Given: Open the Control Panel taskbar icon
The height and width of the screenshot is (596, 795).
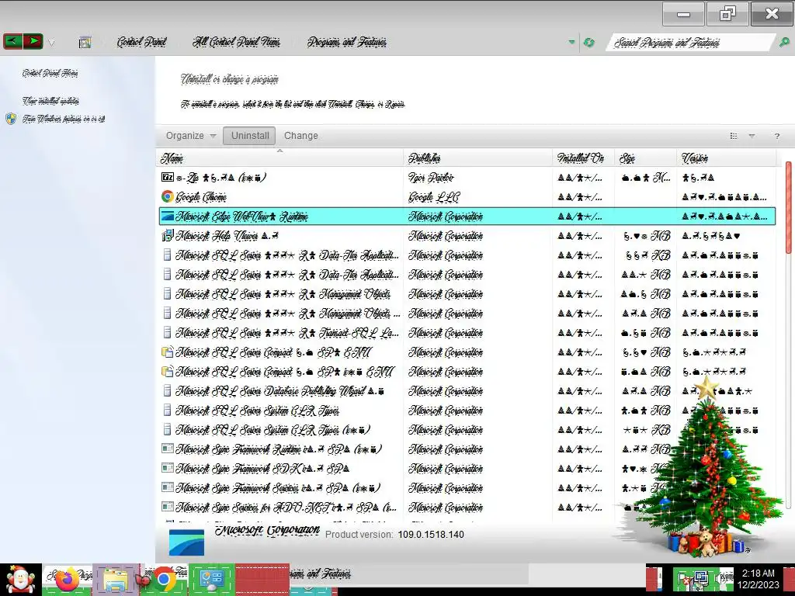Looking at the screenshot, I should coord(211,579).
